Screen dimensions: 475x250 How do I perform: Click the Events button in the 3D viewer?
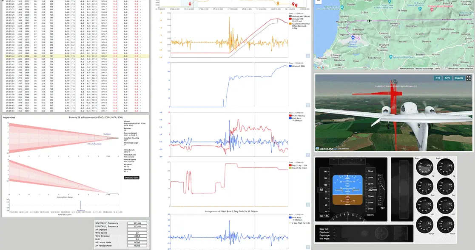(x=459, y=78)
